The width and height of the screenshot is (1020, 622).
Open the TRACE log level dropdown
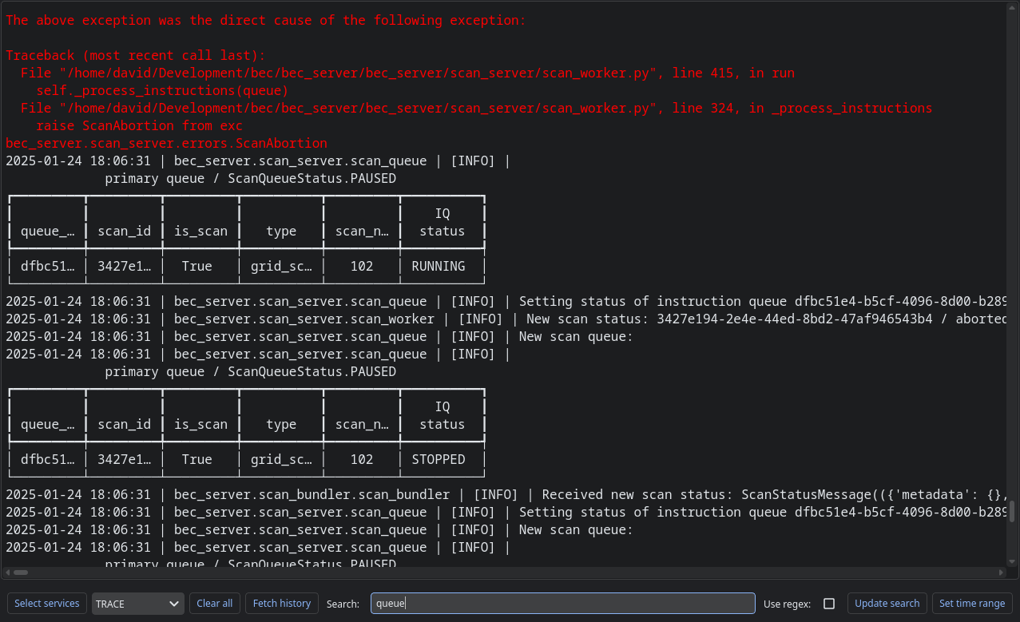tap(137, 604)
